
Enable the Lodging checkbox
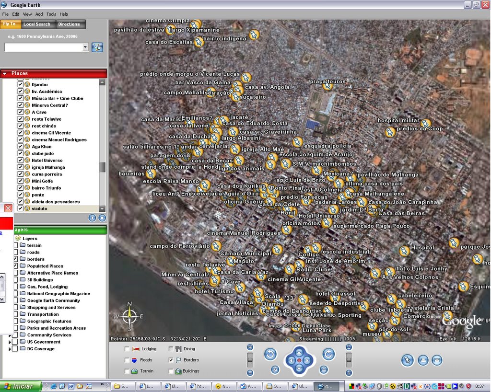(x=127, y=349)
